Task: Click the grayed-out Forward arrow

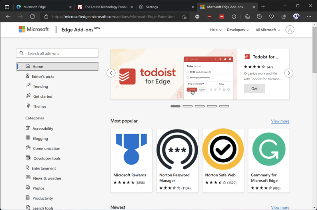Action: 20,16
